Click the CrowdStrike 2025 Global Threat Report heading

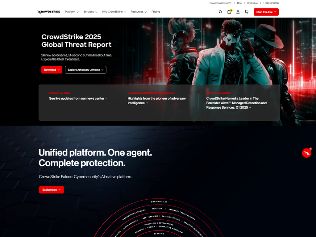[x=77, y=40]
